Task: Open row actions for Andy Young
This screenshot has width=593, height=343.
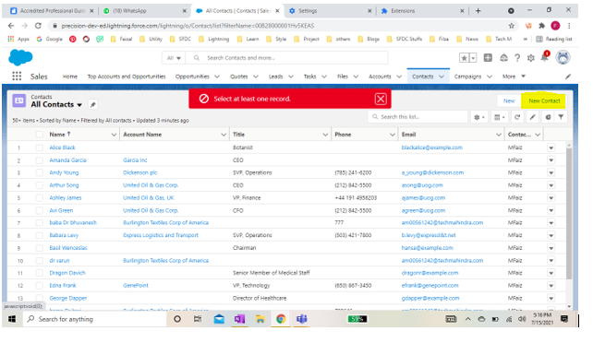Action: pos(551,172)
